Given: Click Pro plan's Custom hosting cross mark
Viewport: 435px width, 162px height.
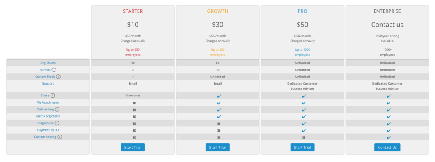Looking at the screenshot, I should 304,137.
